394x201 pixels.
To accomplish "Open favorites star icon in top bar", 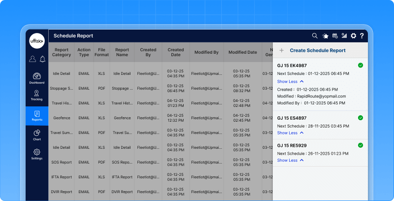I will 325,36.
